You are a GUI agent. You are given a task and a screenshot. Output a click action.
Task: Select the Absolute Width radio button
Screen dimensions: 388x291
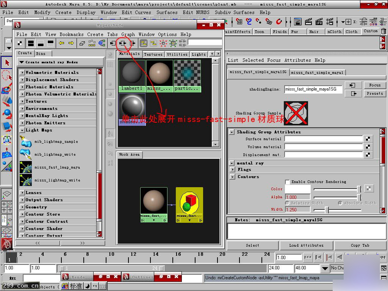(x=340, y=203)
